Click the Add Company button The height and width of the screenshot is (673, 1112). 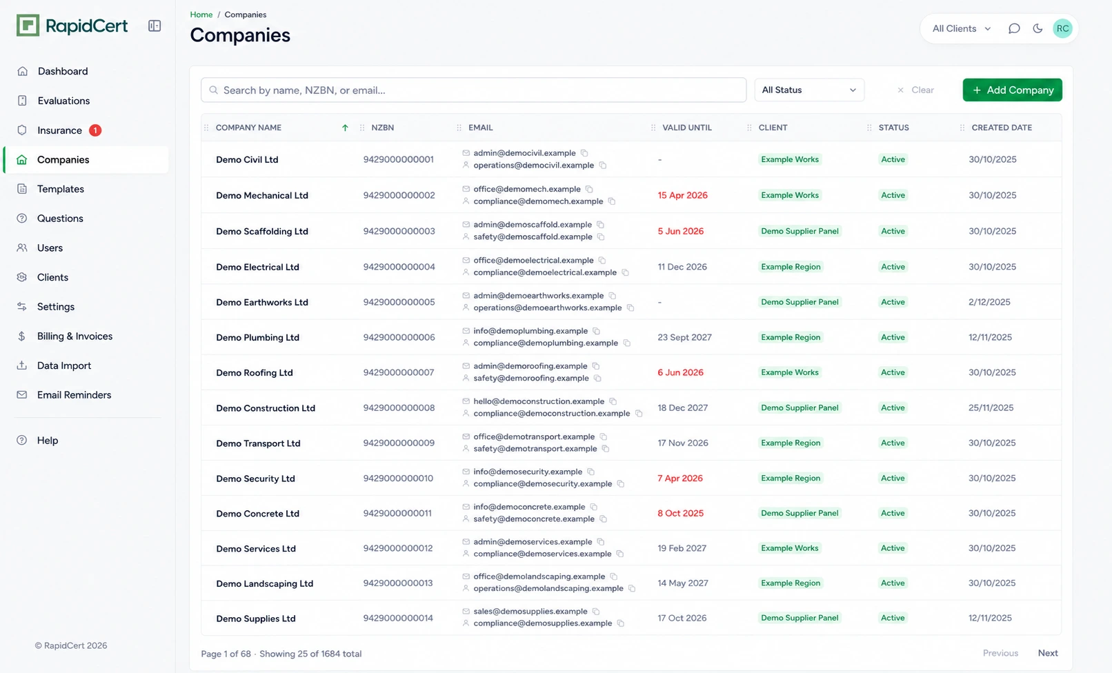pos(1012,90)
